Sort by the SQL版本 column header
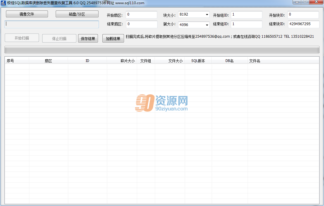Viewport: 324px width, 206px height. 198,61
